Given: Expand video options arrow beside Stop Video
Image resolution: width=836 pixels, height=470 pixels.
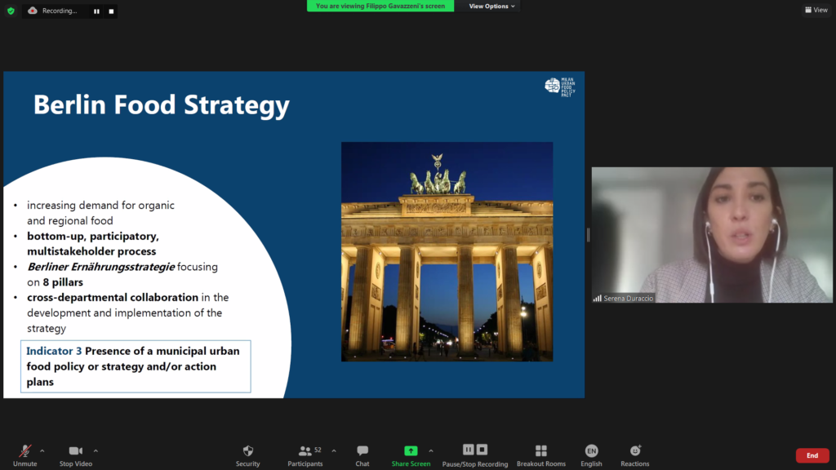Looking at the screenshot, I should point(96,450).
